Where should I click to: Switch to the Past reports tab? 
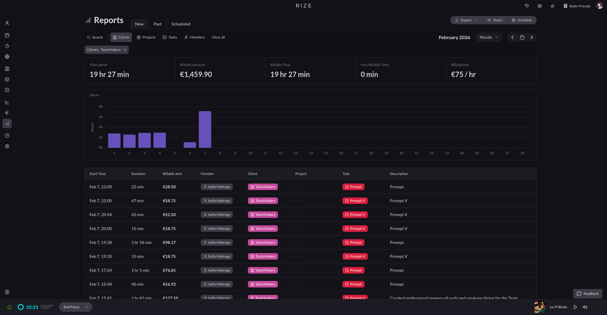click(x=157, y=24)
